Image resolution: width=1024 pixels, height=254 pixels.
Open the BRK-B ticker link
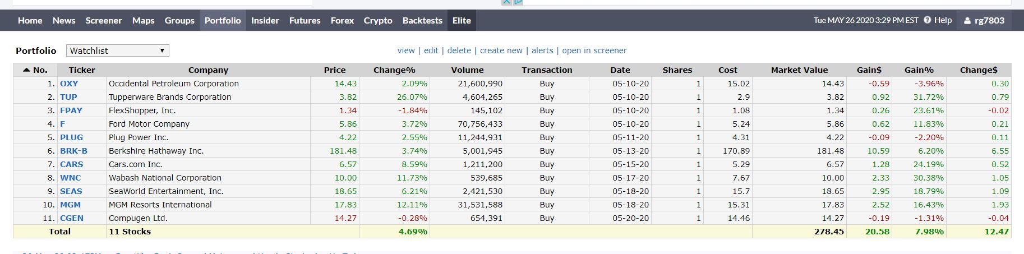tap(73, 151)
